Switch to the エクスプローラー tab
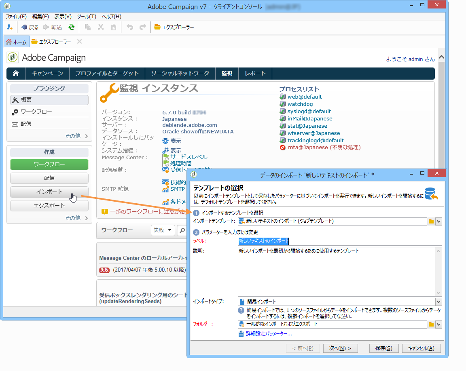Screen dimensions: 466x371 click(x=51, y=42)
